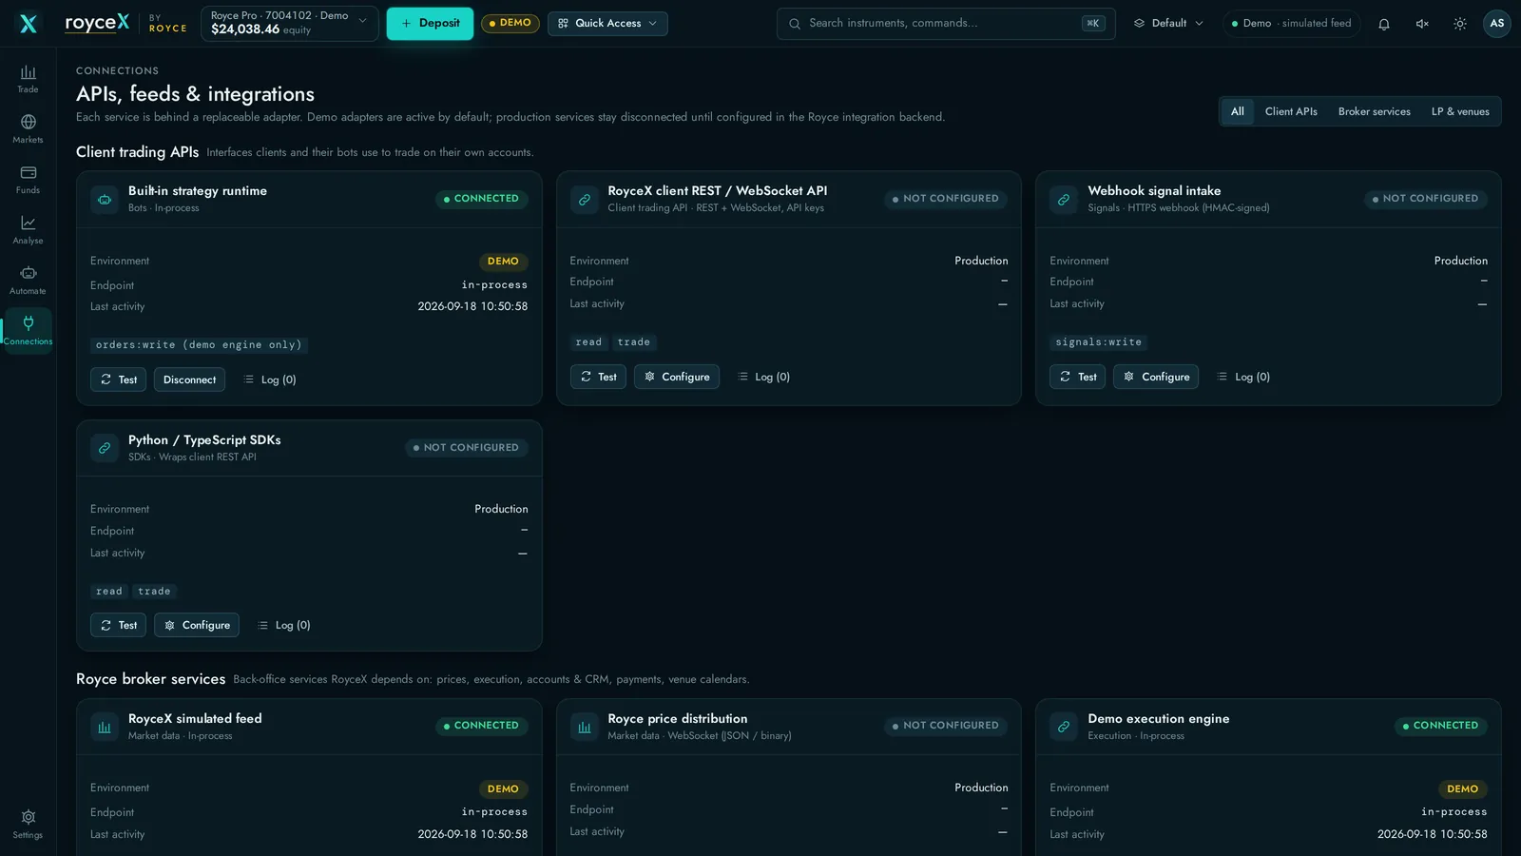Open Log (0) for Built-in strategy runtime
1521x856 pixels.
[270, 379]
